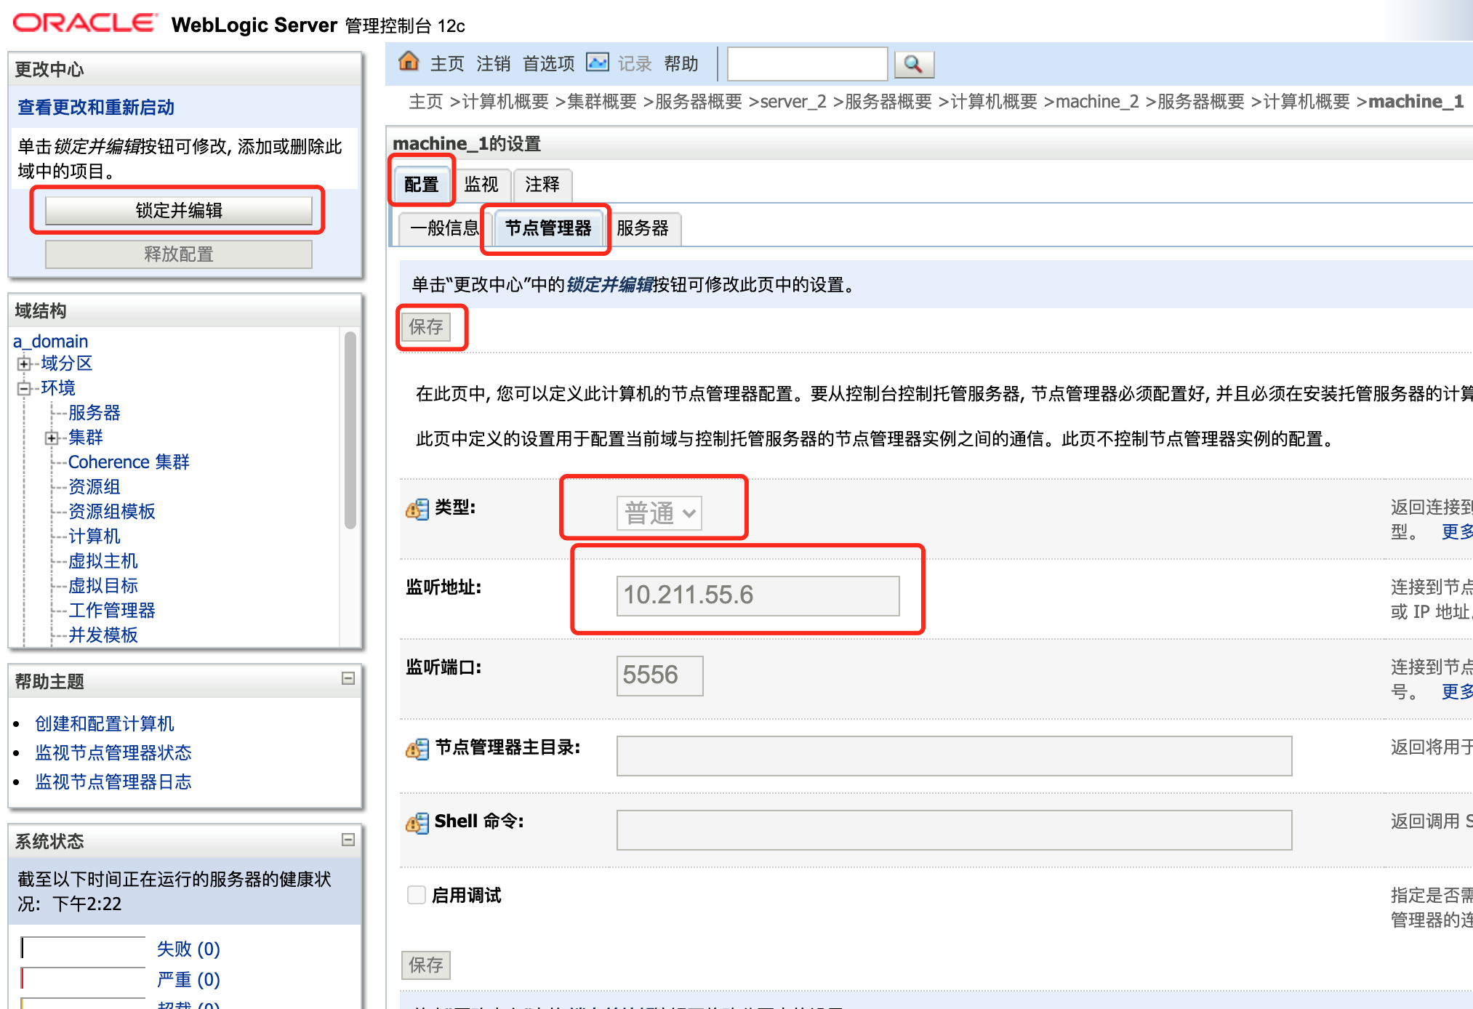Click the 严重 status progress bar
Viewport: 1473px width, 1009px height.
pos(84,978)
